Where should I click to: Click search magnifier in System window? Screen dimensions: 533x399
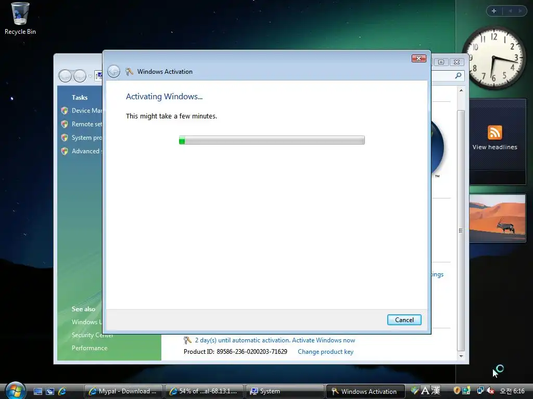click(458, 75)
